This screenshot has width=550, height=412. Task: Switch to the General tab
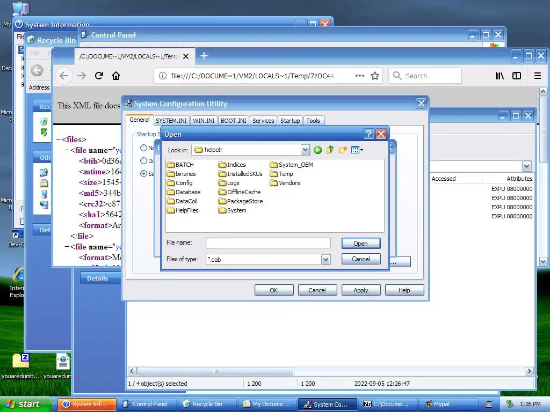[140, 120]
